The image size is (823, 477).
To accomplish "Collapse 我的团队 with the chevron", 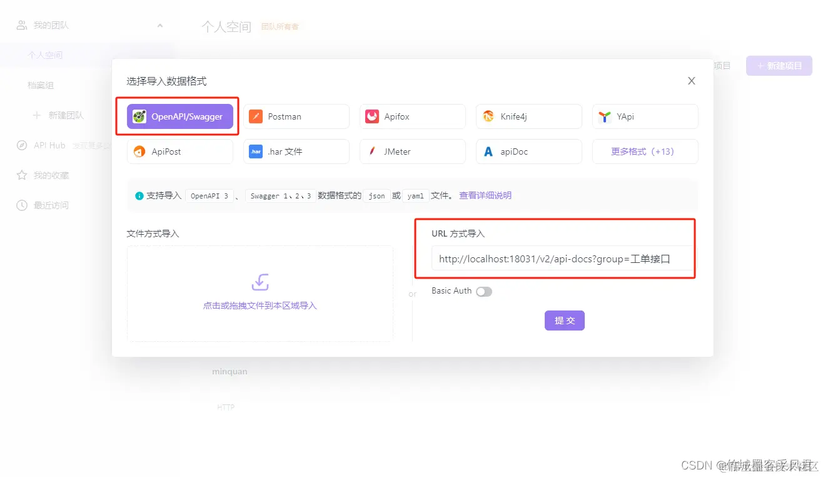I will 160,26.
